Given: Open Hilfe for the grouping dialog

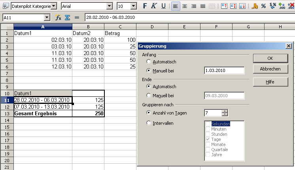Looking at the screenshot, I should pyautogui.click(x=270, y=82).
